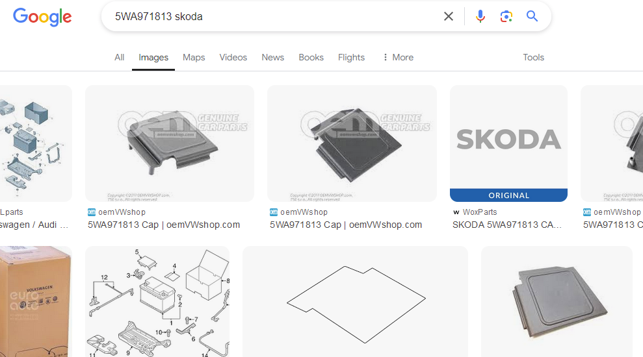This screenshot has height=357, width=643.
Task: Open Search by image via the camera icon
Action: point(506,16)
